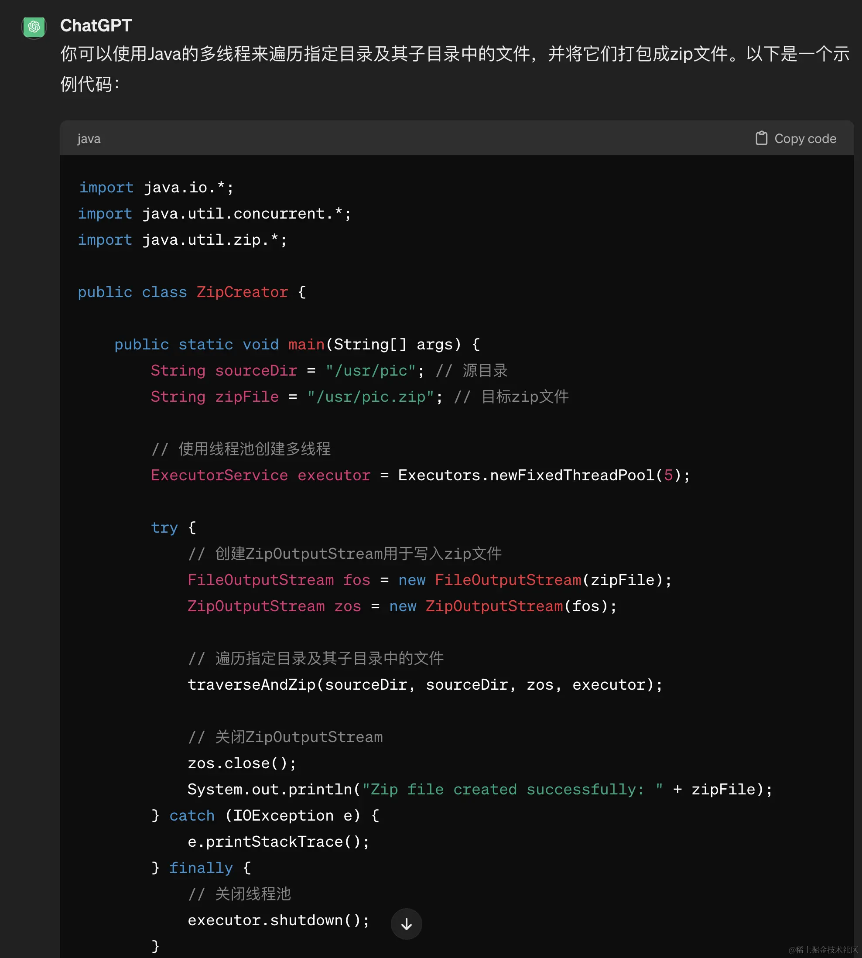Click the newFixedThreadPool call in code
Viewport: 862px width, 958px height.
point(572,476)
